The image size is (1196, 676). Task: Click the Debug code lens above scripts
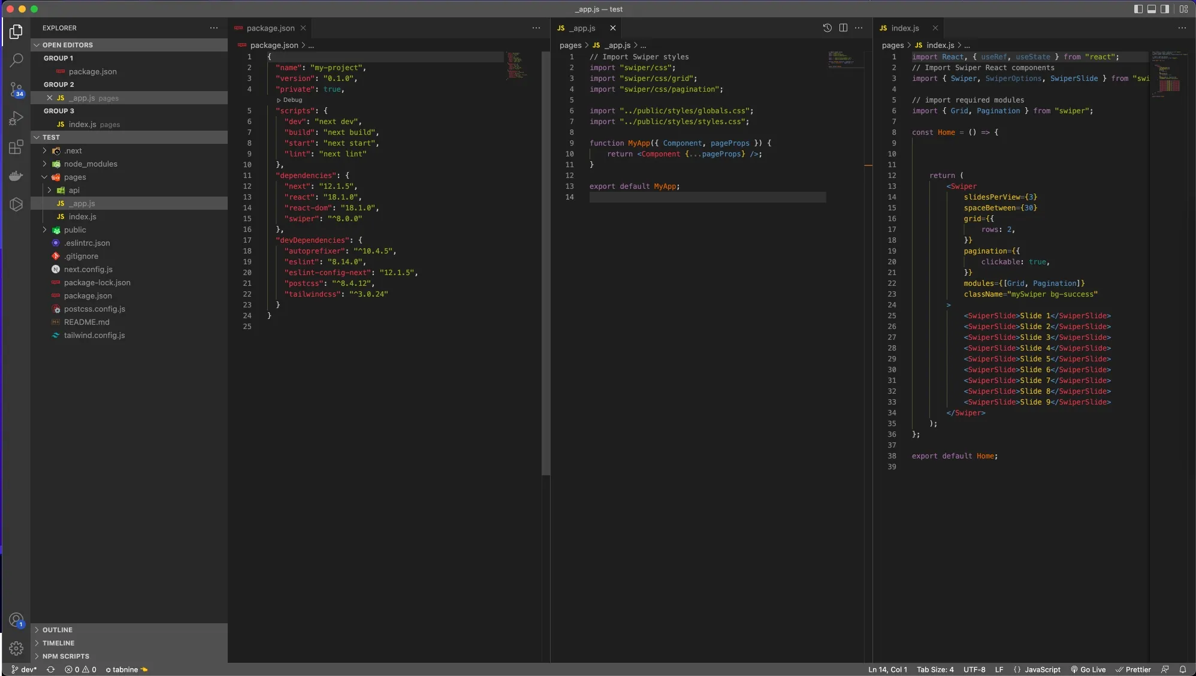click(x=292, y=100)
